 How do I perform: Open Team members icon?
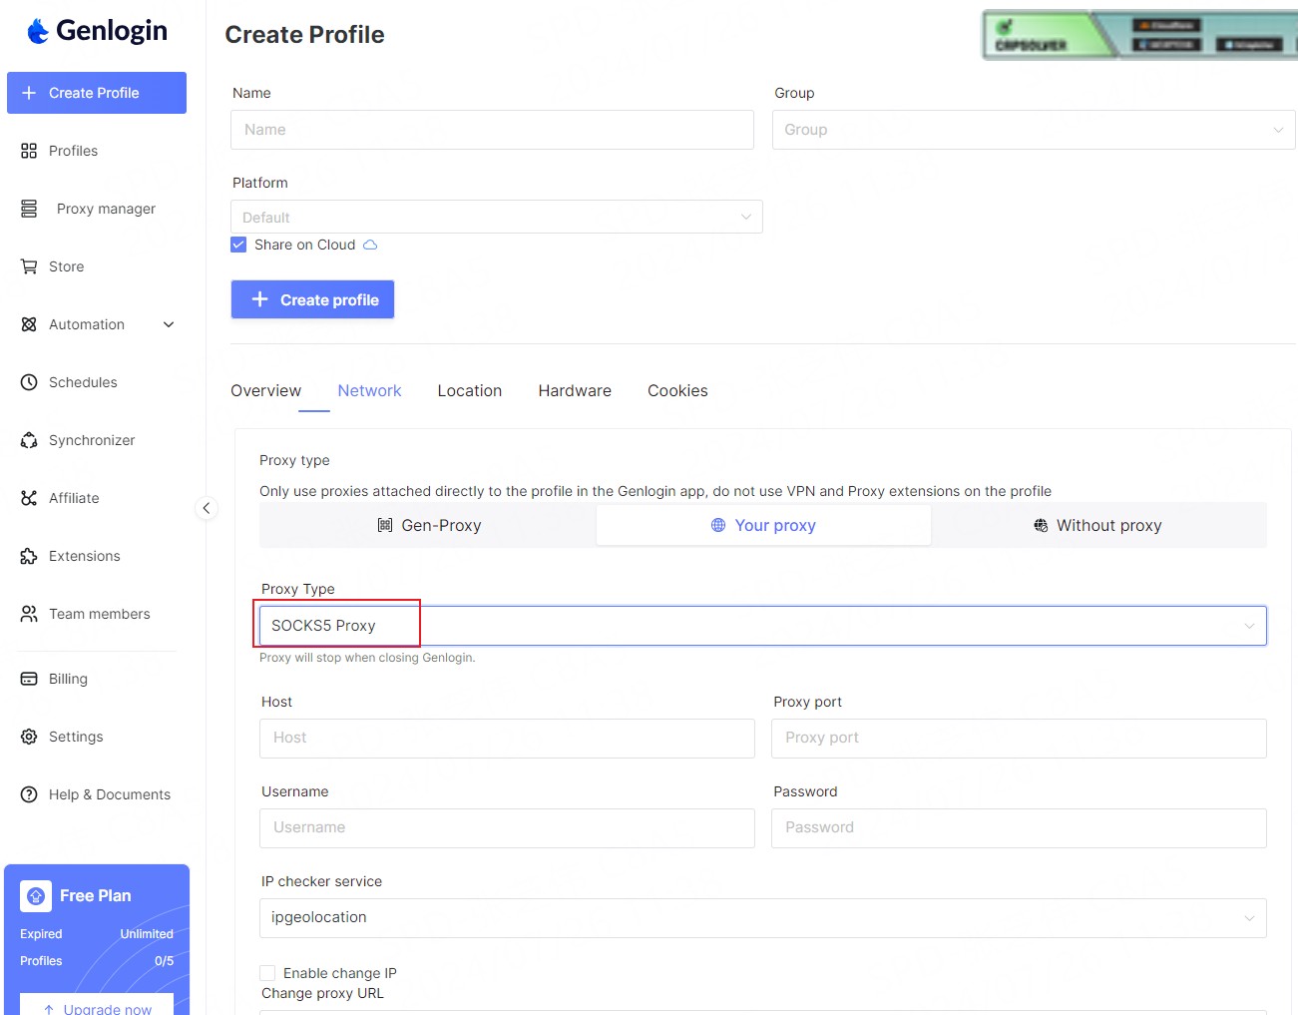29,614
